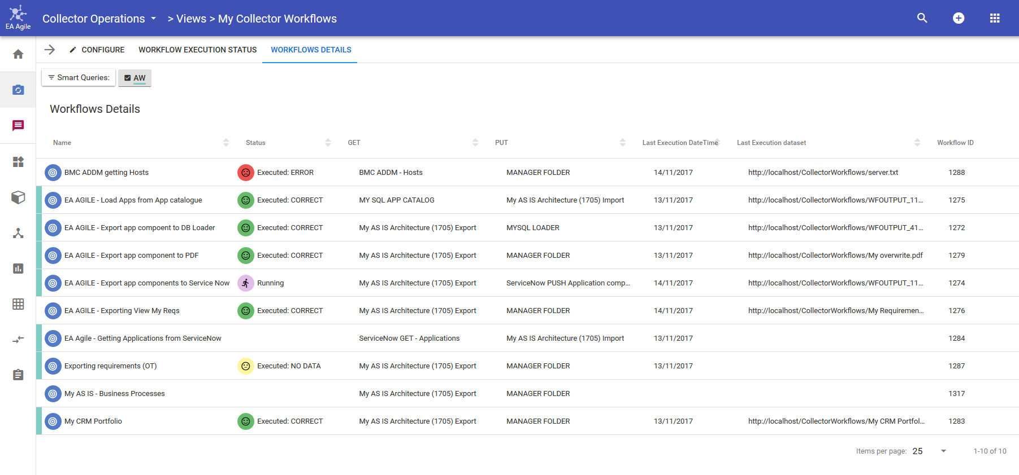
Task: Open the My CRM Portfolio workflow row
Action: (x=93, y=421)
